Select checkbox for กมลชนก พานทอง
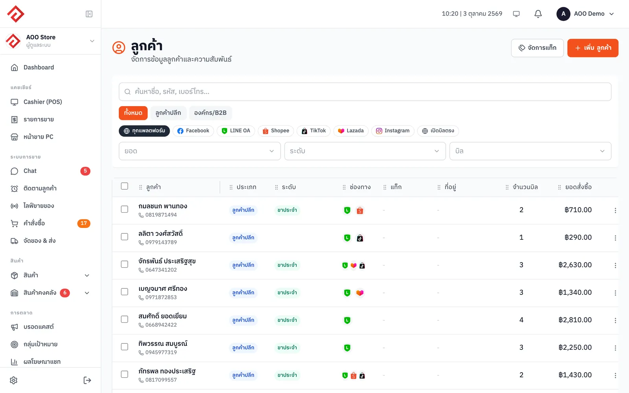The height and width of the screenshot is (393, 629). 125,209
